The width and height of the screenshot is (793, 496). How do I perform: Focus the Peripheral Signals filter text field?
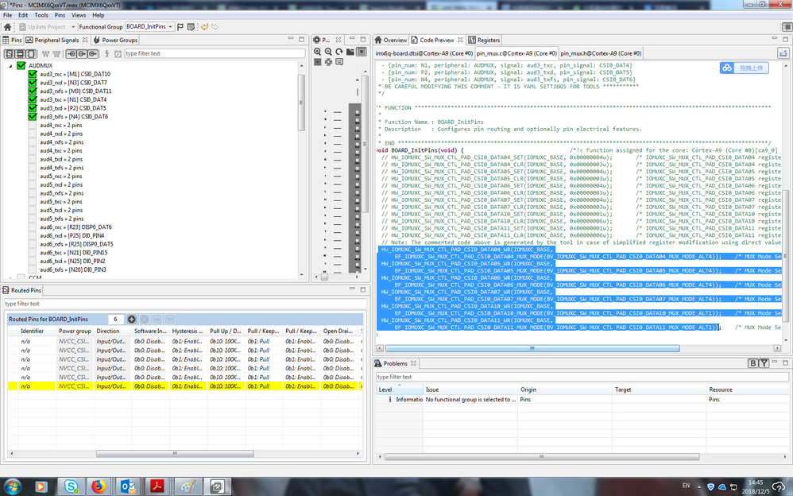coord(215,53)
